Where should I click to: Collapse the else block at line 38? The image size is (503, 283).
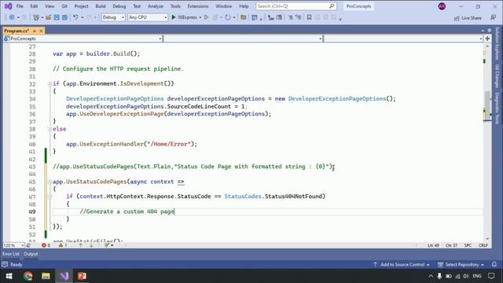click(50, 129)
